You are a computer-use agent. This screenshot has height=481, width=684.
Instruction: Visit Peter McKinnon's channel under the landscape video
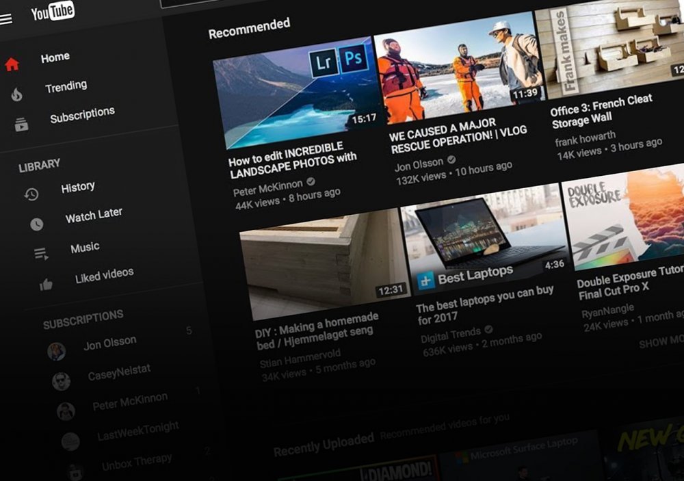click(268, 188)
